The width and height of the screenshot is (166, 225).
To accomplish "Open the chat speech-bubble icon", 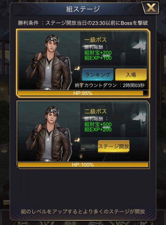I will coord(6,202).
